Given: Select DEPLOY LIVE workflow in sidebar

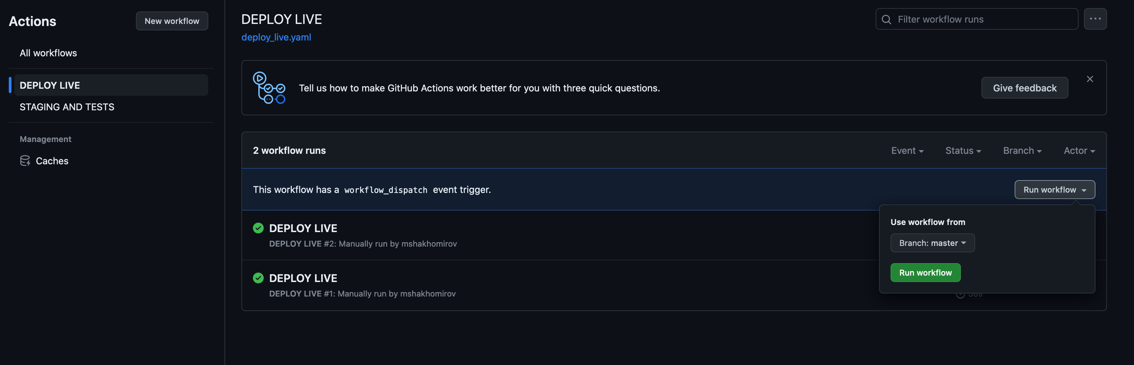Looking at the screenshot, I should tap(50, 85).
